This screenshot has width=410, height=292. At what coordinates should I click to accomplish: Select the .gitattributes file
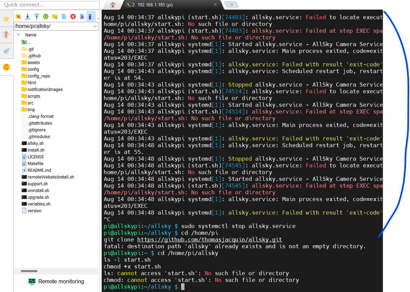click(37, 123)
